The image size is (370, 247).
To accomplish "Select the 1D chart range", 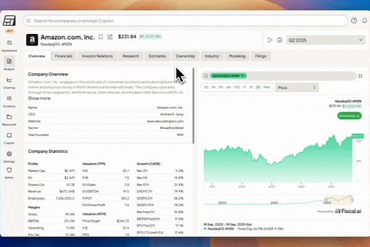I will pos(206,88).
